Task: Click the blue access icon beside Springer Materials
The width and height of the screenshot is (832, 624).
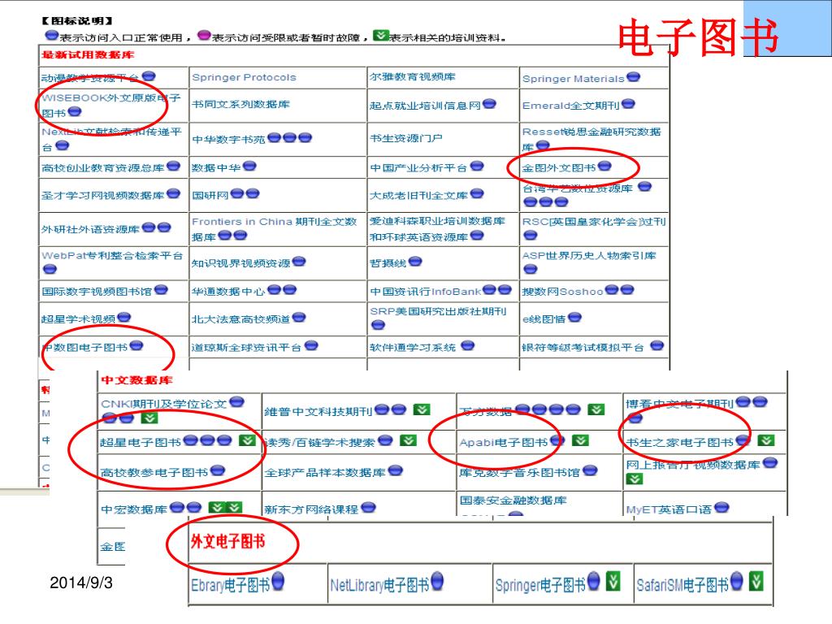Action: [x=633, y=77]
